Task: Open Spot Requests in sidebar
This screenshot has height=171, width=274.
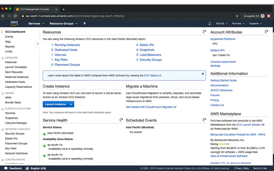Action: (14, 72)
